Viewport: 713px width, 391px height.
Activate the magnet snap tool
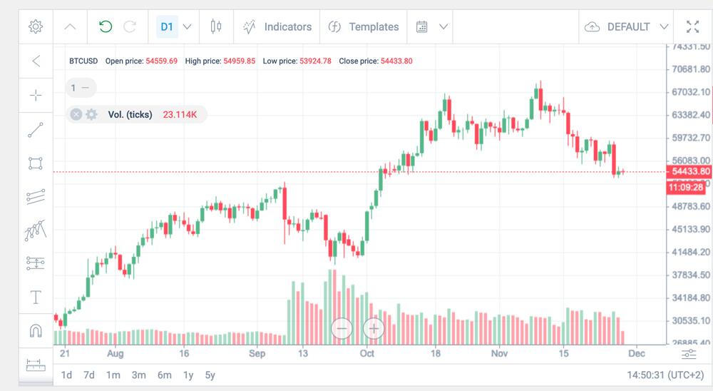click(x=36, y=330)
